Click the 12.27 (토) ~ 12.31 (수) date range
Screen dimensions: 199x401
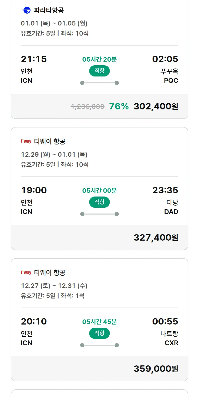click(54, 286)
